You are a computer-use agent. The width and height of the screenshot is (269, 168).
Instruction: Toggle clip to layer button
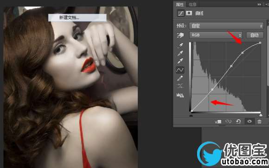tap(218, 122)
